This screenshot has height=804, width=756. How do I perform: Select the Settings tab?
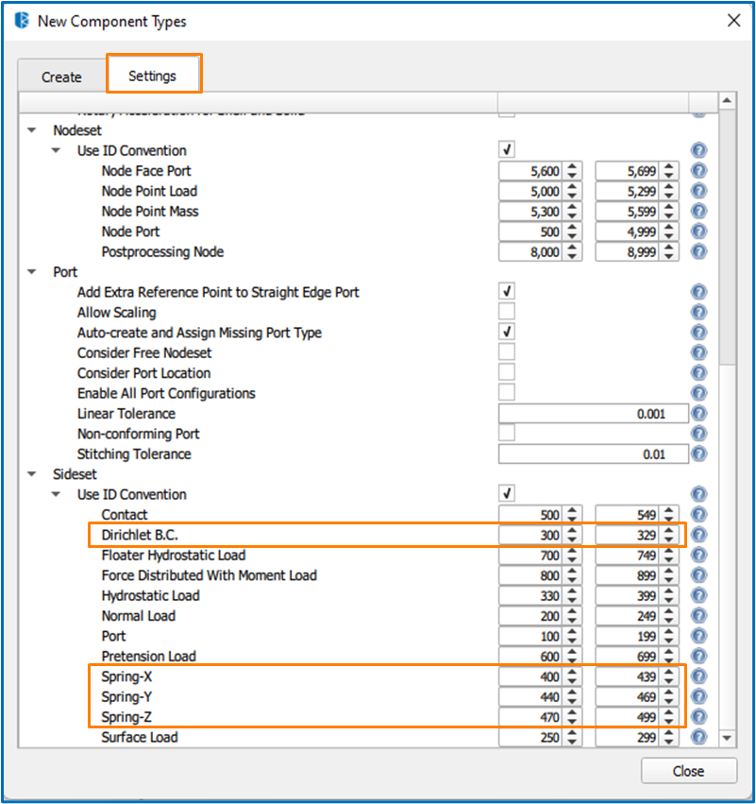tap(153, 76)
